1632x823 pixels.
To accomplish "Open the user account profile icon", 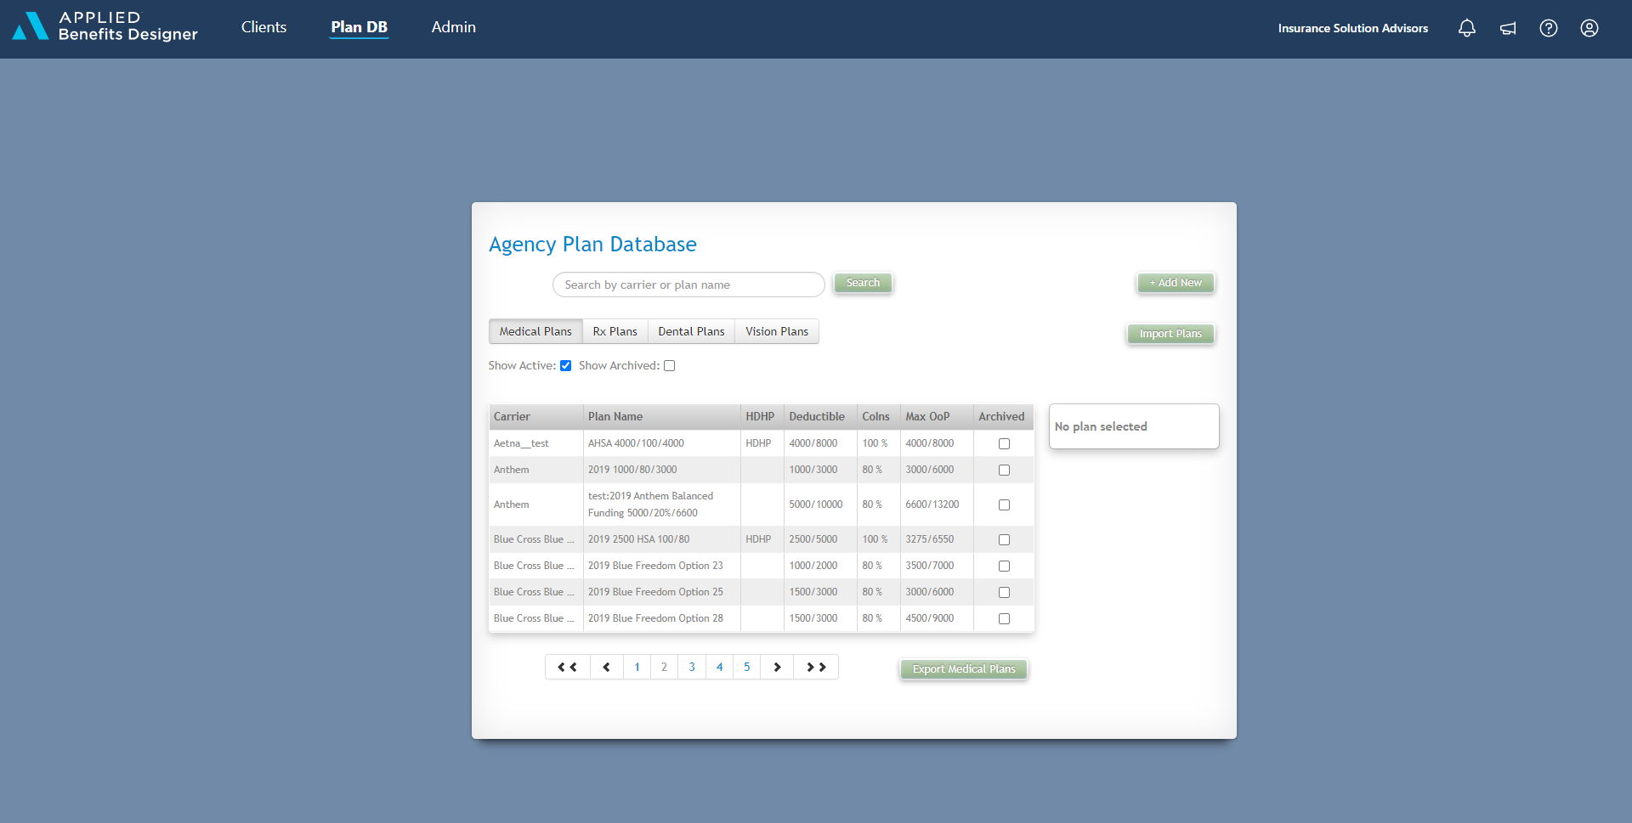I will click(x=1589, y=28).
